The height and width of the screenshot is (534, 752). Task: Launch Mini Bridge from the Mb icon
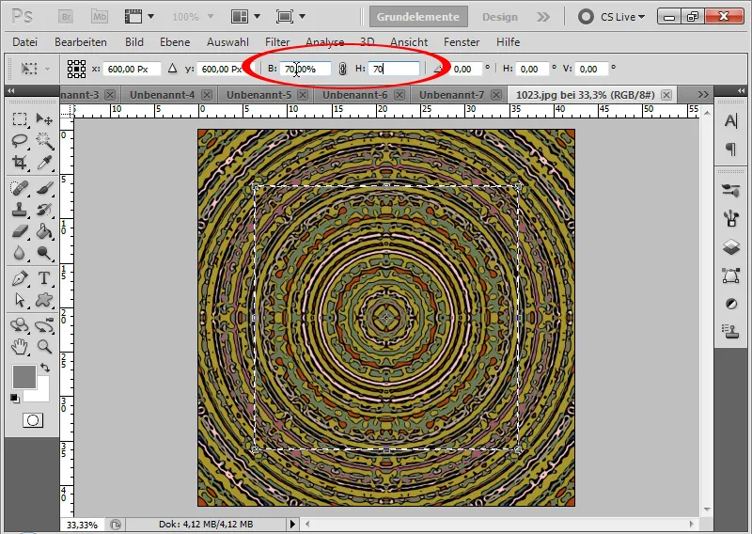tap(100, 17)
